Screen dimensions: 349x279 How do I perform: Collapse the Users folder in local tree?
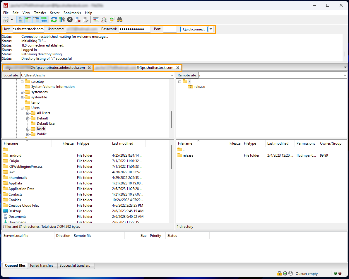[22, 108]
